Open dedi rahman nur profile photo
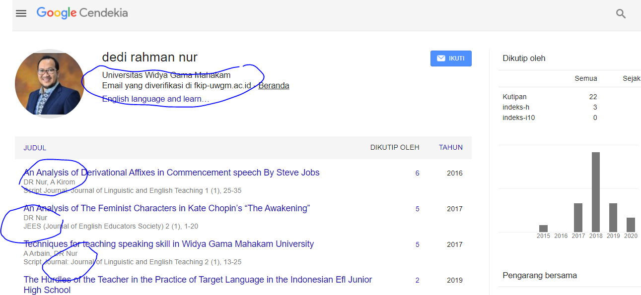This screenshot has width=641, height=295. pos(50,83)
